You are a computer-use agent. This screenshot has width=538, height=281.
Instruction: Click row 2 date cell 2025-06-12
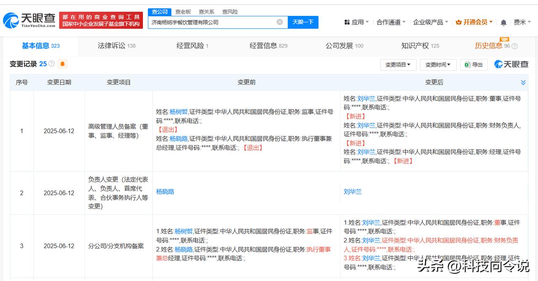click(x=59, y=193)
